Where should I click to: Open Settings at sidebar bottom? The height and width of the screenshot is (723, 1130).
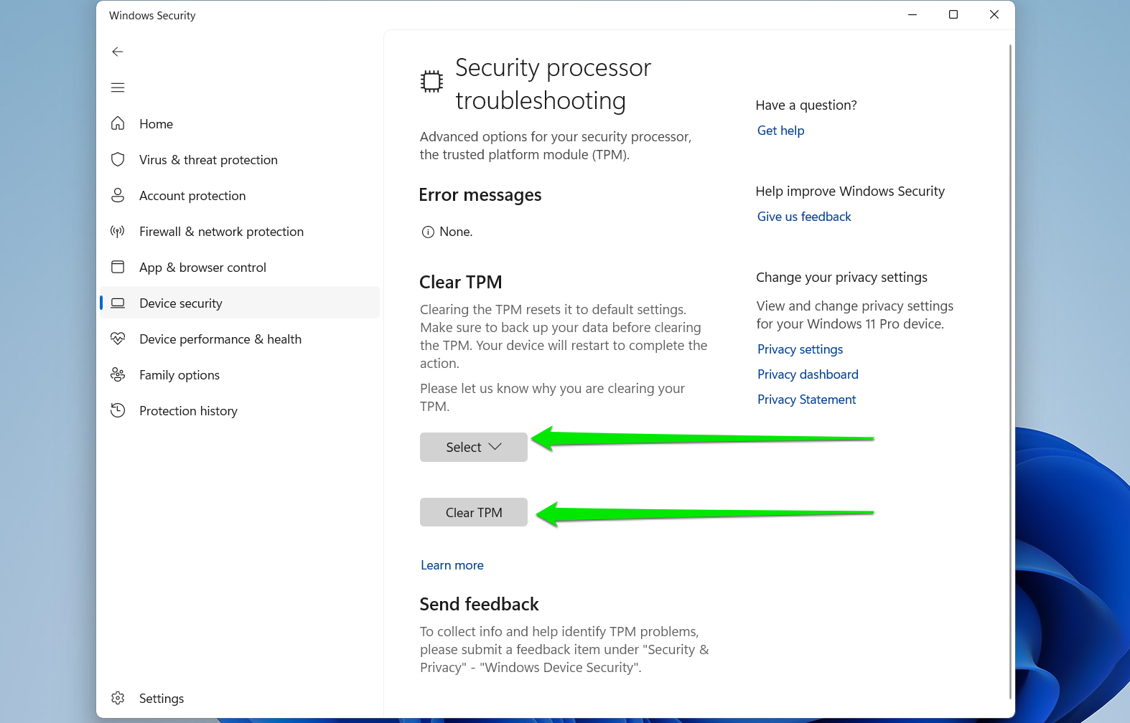click(240, 698)
